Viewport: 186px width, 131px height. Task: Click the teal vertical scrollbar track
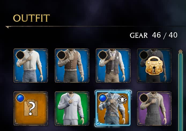[x=181, y=92]
